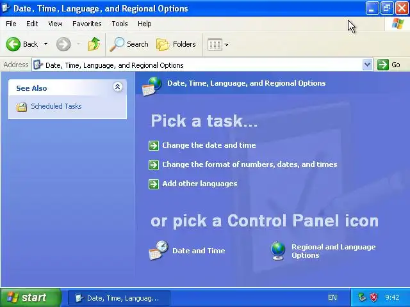The image size is (410, 307).
Task: Open Regional and Language Options link
Action: pyautogui.click(x=334, y=251)
